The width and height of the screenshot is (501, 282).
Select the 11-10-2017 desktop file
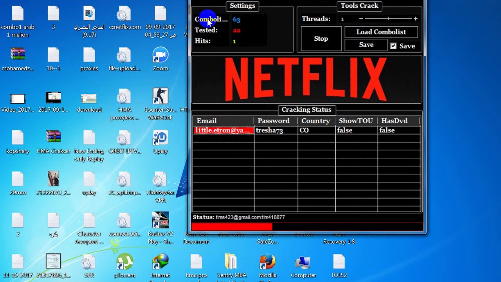[x=18, y=266]
